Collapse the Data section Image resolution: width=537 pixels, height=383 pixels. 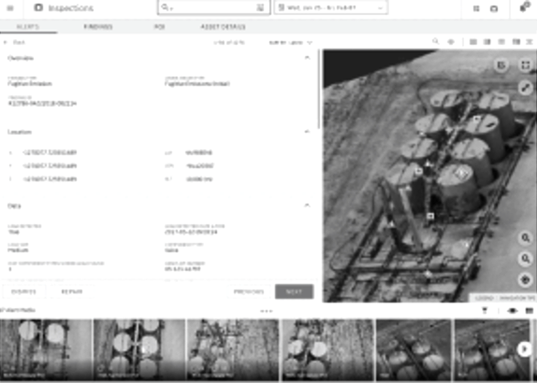(307, 205)
